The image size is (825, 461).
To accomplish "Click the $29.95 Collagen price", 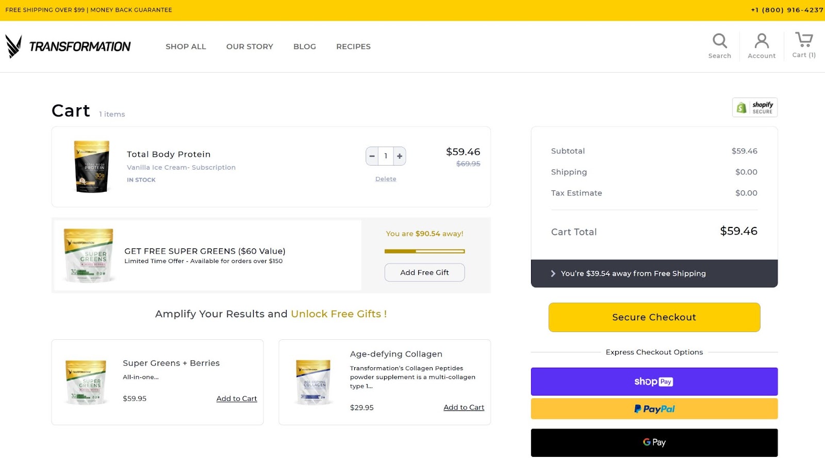I will click(x=361, y=407).
